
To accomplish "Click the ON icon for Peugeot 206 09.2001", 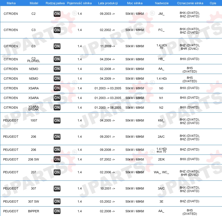I will tap(57, 137).
